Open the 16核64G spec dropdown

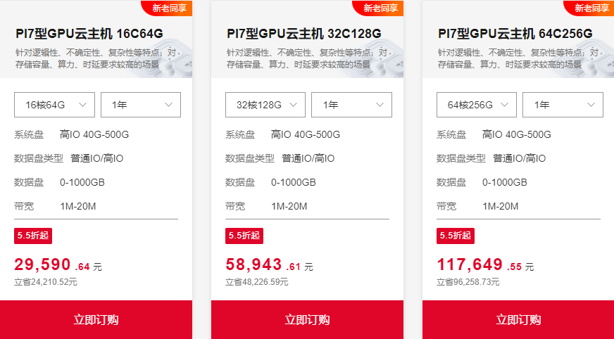click(54, 105)
